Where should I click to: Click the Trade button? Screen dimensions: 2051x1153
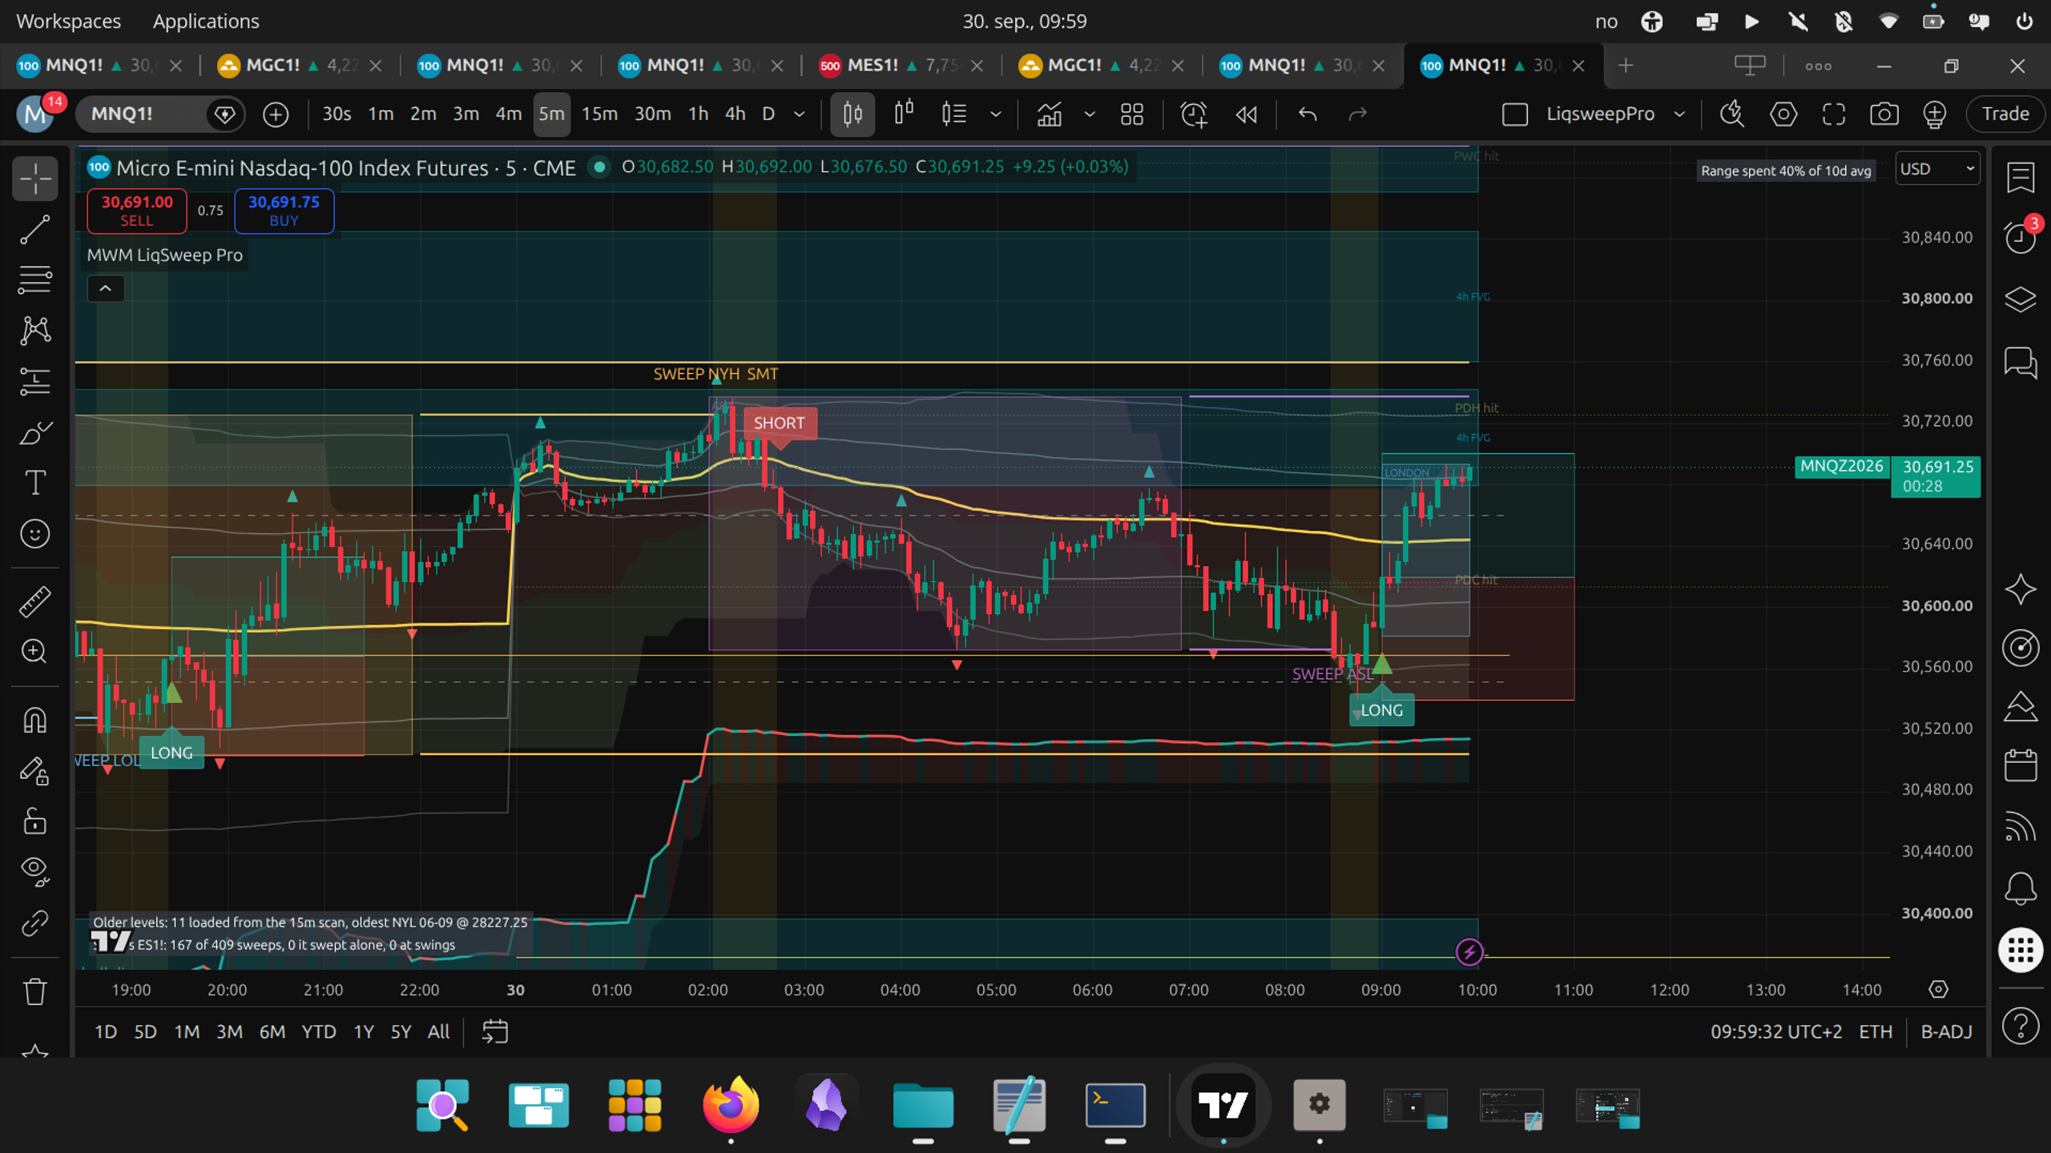(x=2005, y=114)
